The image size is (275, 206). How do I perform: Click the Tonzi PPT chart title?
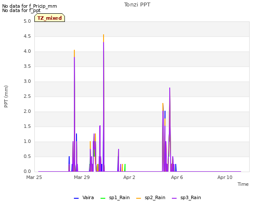pyautogui.click(x=137, y=5)
